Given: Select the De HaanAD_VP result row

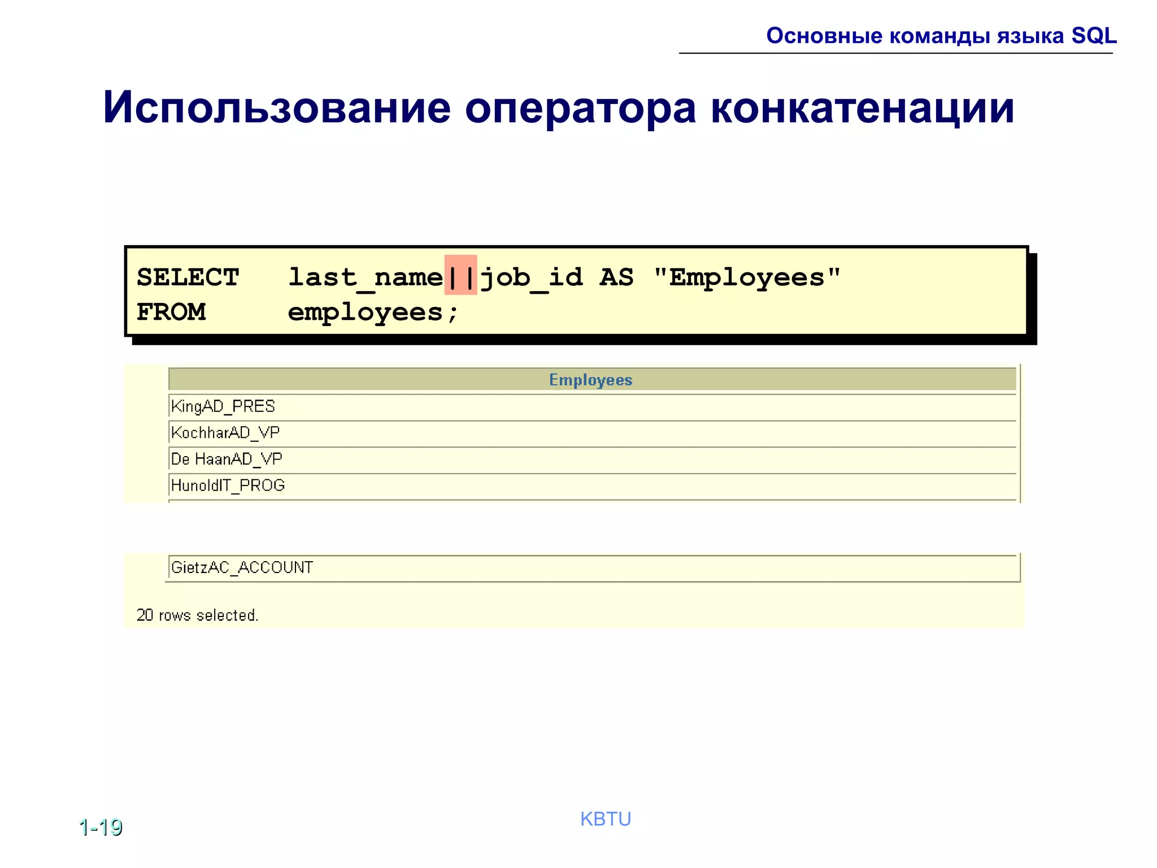Looking at the screenshot, I should [x=592, y=459].
